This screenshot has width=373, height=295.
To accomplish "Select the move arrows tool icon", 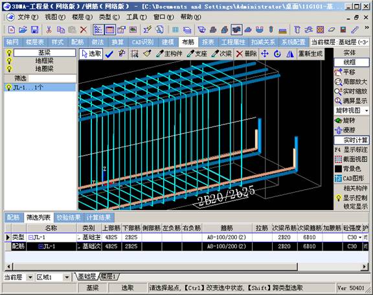I will tap(265, 54).
